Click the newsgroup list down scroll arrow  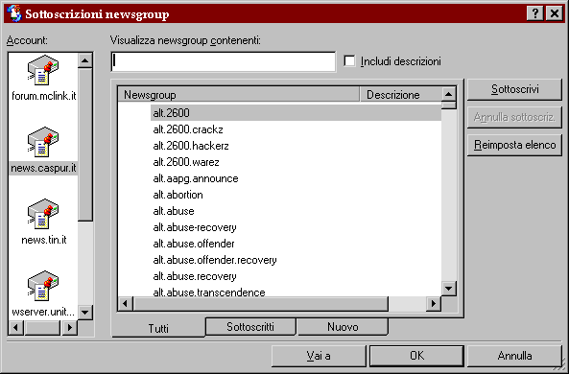click(449, 289)
